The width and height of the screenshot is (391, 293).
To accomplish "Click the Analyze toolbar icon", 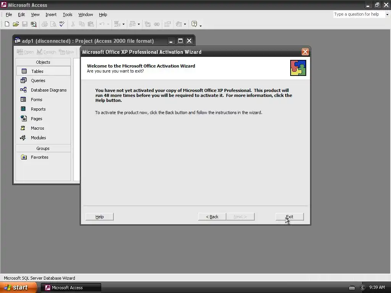I will click(x=132, y=24).
